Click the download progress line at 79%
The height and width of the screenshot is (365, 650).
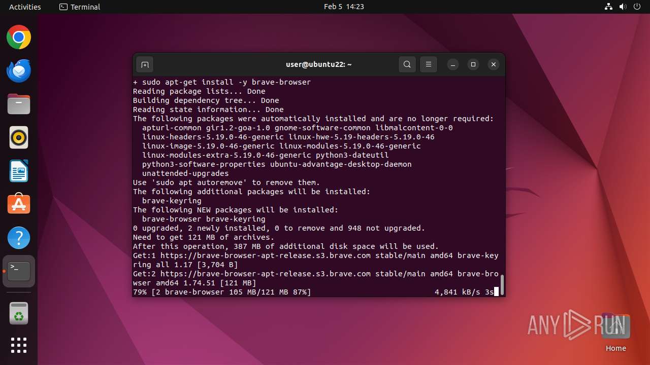pyautogui.click(x=222, y=292)
